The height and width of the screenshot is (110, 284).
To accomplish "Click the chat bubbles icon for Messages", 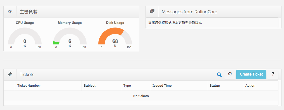I will click(152, 11).
